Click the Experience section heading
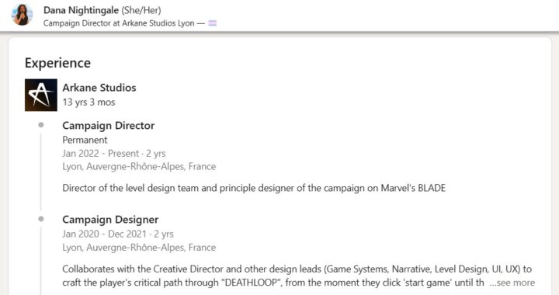The height and width of the screenshot is (295, 559). coord(57,63)
